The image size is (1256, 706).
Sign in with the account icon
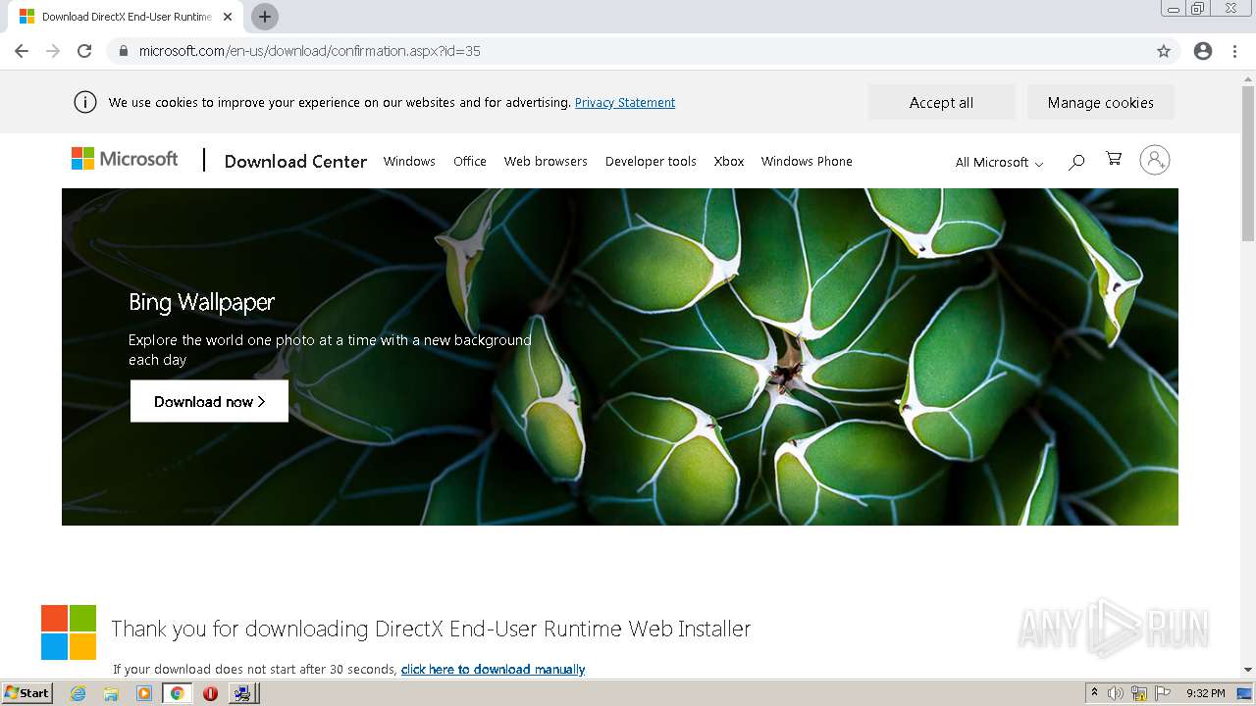click(x=1155, y=160)
